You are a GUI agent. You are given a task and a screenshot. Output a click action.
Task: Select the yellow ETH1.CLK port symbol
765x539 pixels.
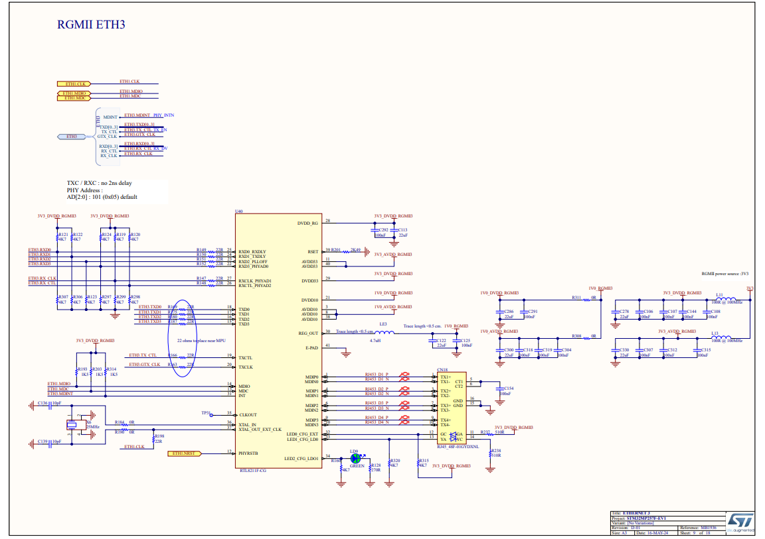coord(74,84)
